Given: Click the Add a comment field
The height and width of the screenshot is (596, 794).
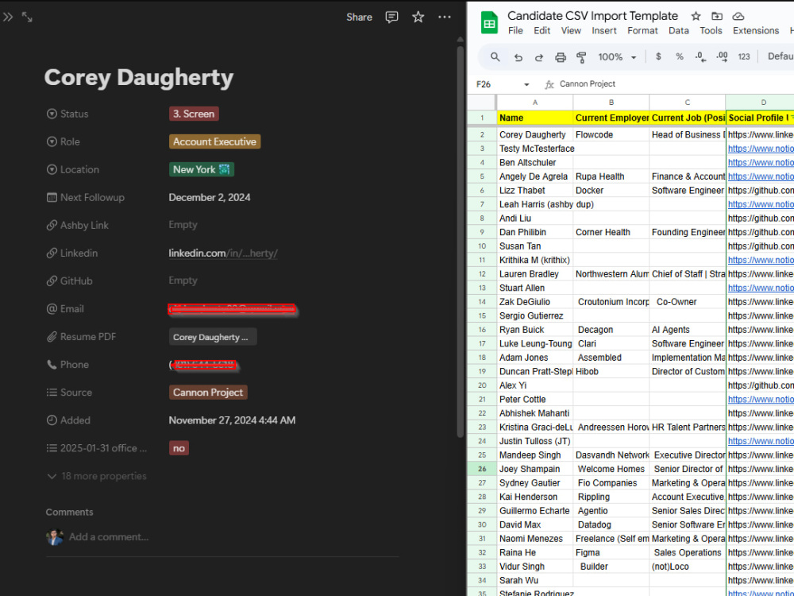Looking at the screenshot, I should pos(109,537).
